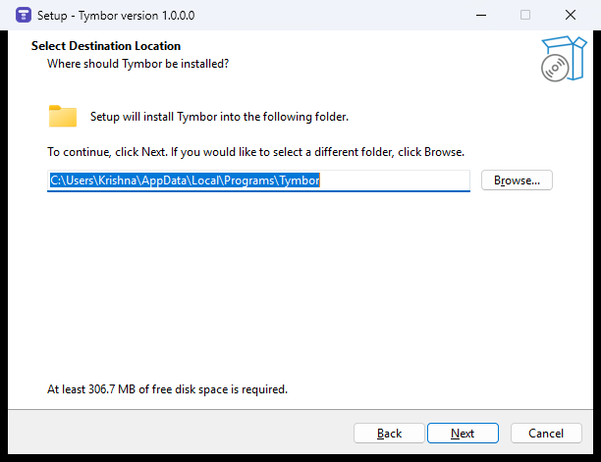Minimize the Setup window
This screenshot has height=462, width=601.
pos(481,16)
